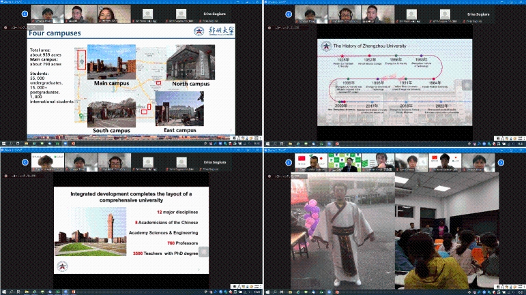Click previous-participants arrow in History of Zhengzhou window

coord(289,14)
